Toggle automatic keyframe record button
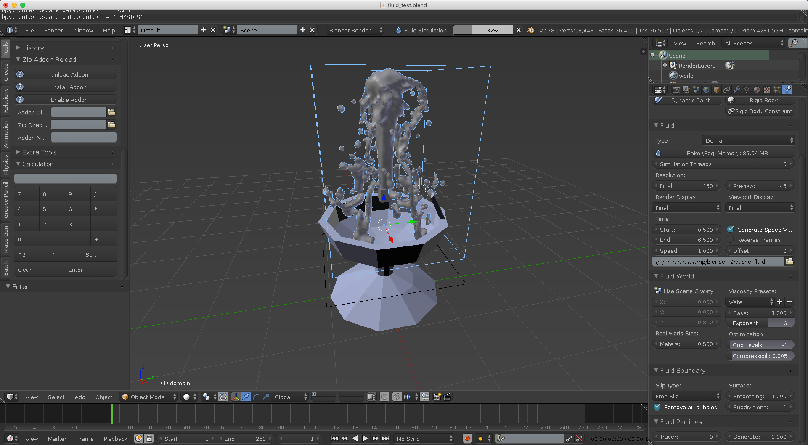 pyautogui.click(x=467, y=439)
